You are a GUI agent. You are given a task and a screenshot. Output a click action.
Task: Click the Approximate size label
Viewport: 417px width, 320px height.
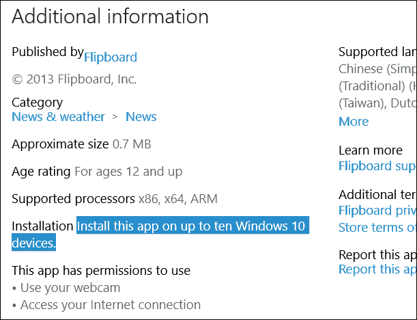[60, 144]
